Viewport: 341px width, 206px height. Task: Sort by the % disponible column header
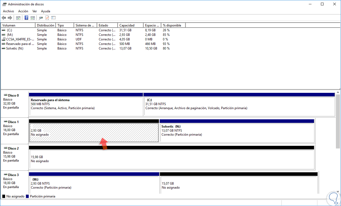pyautogui.click(x=173, y=25)
